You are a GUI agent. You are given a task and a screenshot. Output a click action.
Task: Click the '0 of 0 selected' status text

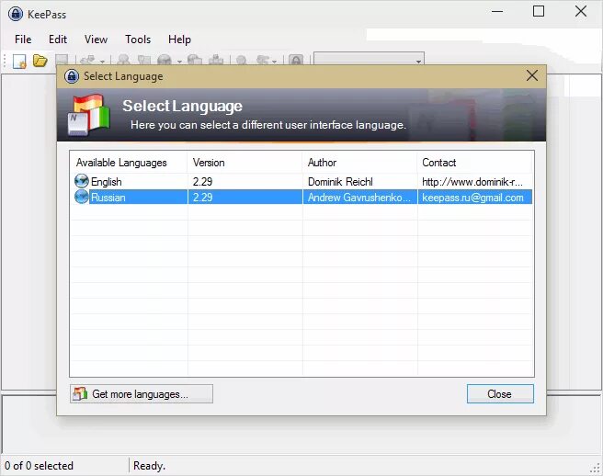point(39,466)
